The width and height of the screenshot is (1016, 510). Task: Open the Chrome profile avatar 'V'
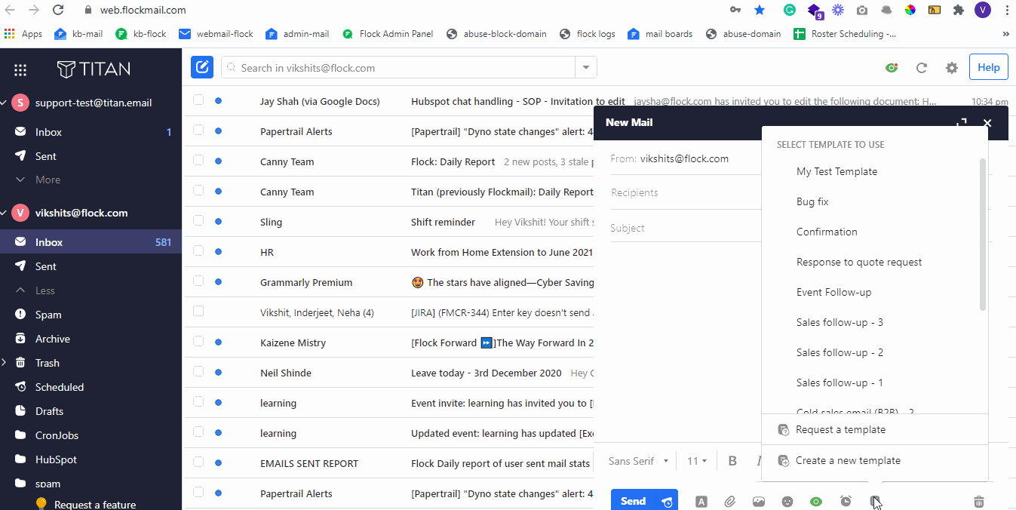click(982, 10)
